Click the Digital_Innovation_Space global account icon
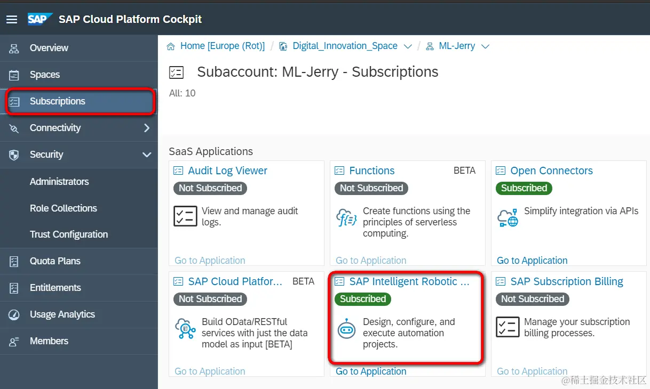This screenshot has width=650, height=389. point(283,46)
